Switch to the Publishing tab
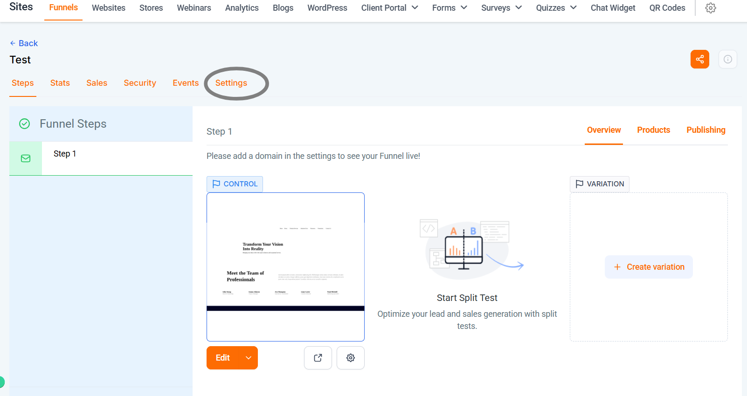Viewport: 747px width, 396px height. [705, 130]
